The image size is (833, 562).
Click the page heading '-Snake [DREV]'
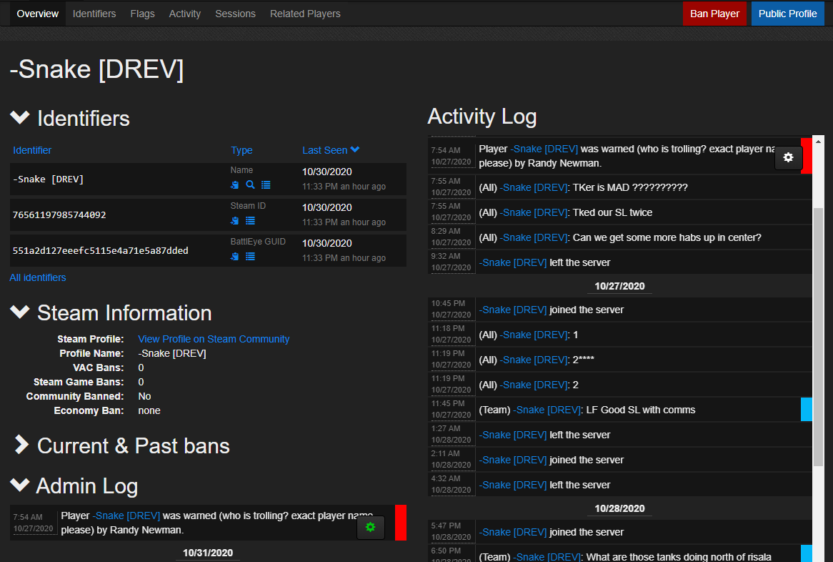point(96,69)
